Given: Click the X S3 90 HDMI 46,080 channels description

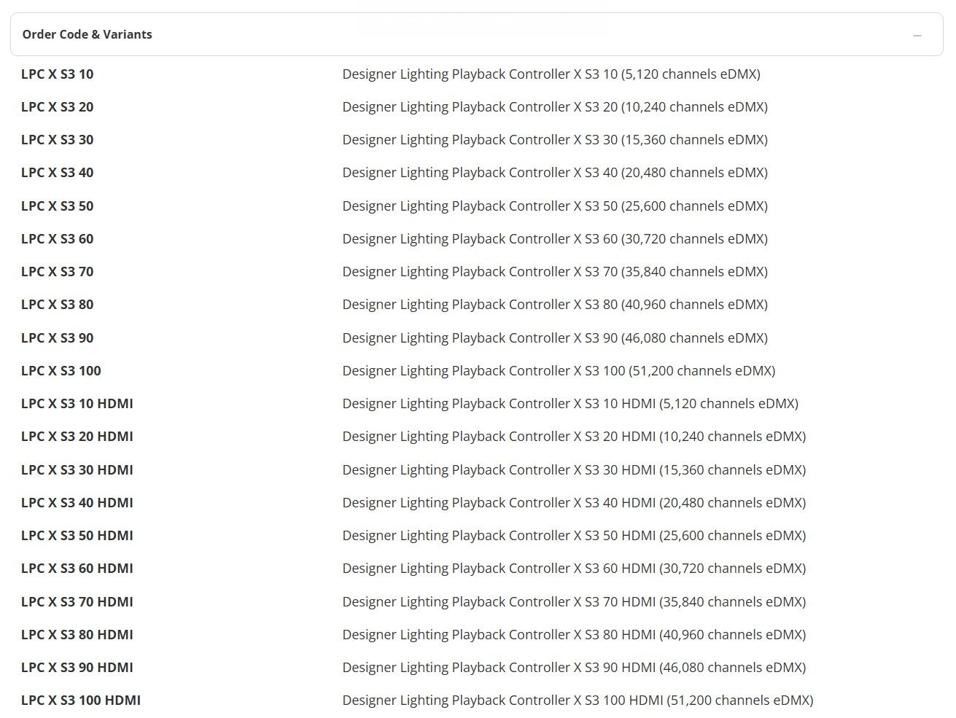Looking at the screenshot, I should [574, 668].
